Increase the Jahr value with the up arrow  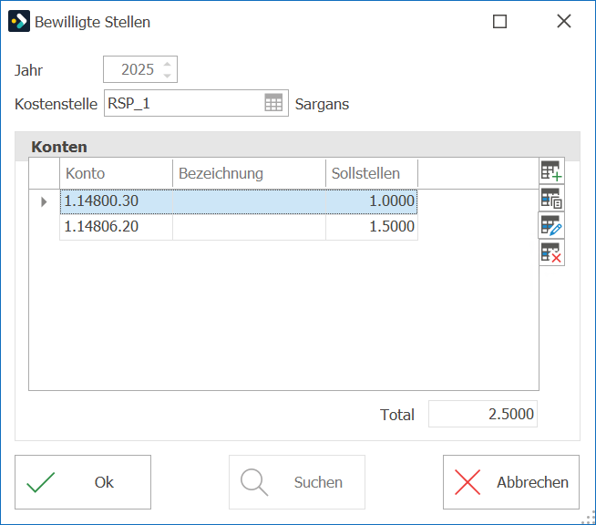click(x=168, y=64)
